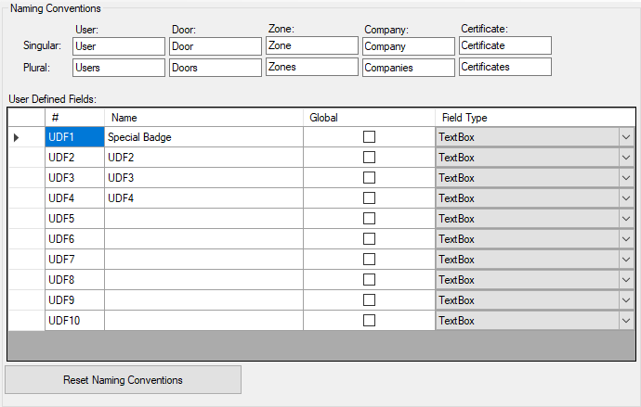The image size is (641, 407).
Task: Edit the singular User name field
Action: 119,46
